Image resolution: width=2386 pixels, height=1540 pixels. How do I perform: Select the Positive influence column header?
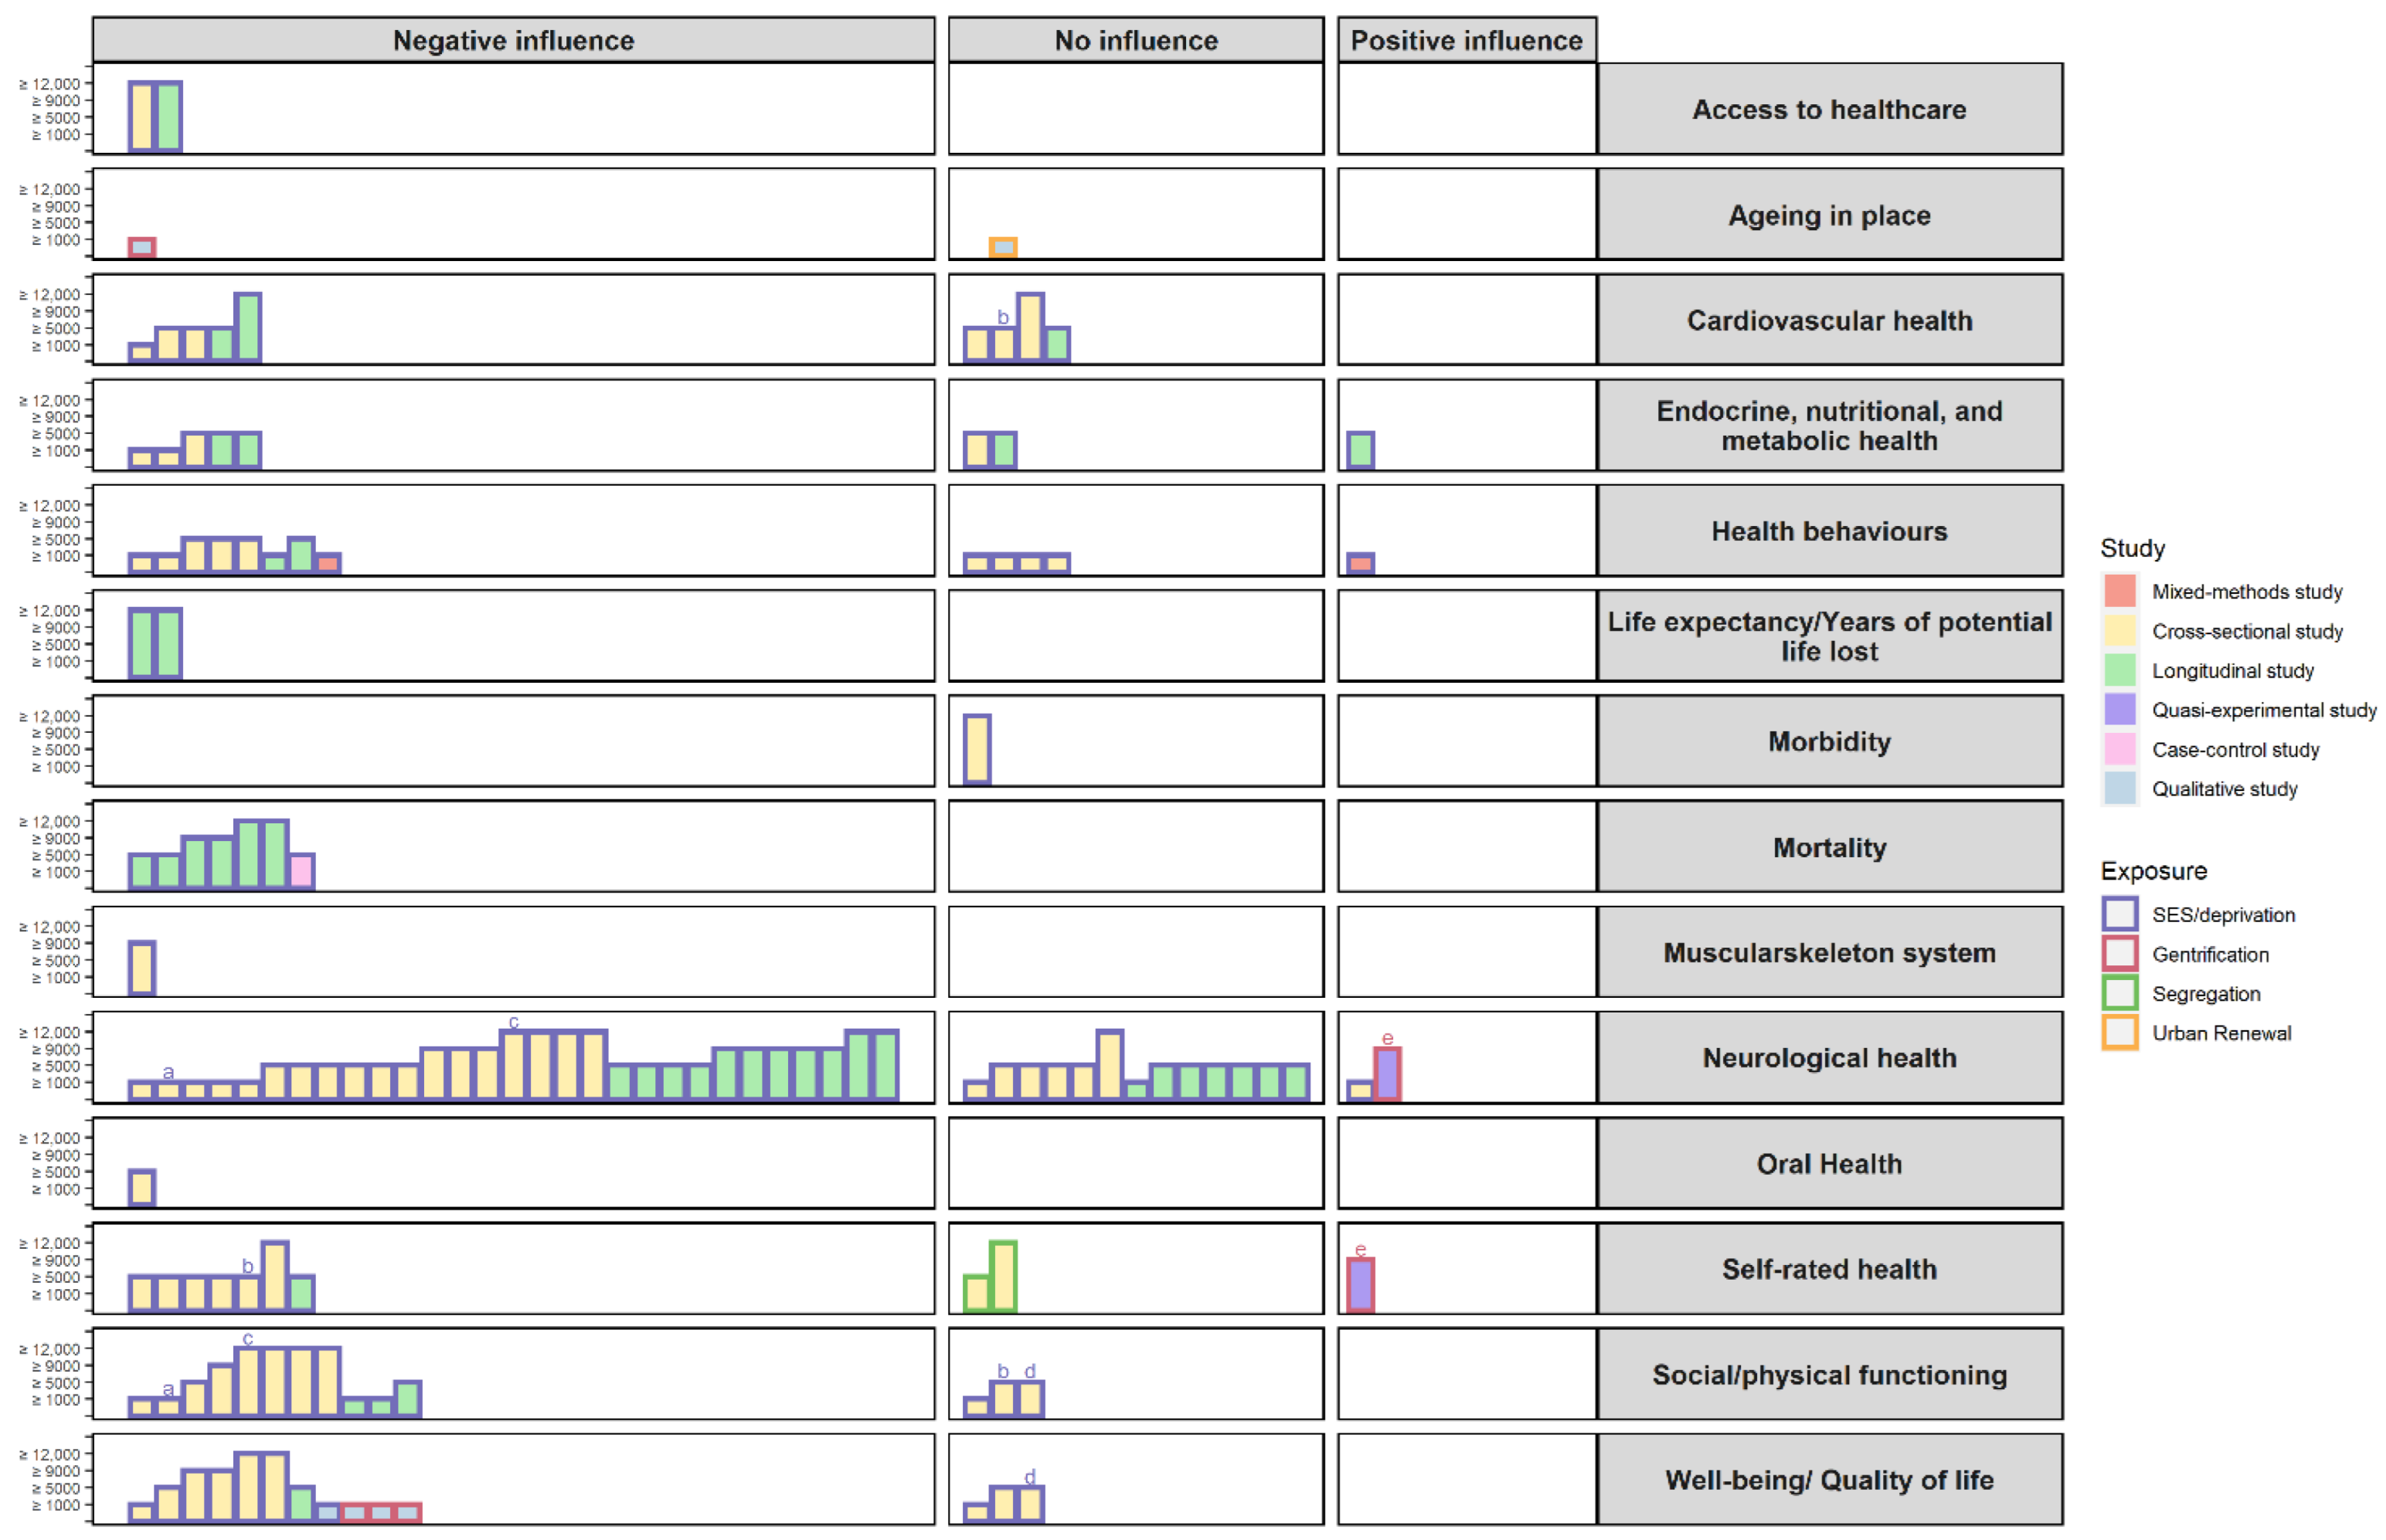tap(1466, 40)
